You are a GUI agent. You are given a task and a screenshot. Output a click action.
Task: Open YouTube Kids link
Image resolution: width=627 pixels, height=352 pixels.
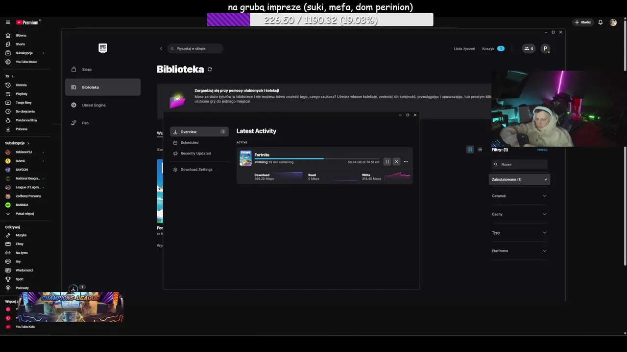tap(25, 327)
